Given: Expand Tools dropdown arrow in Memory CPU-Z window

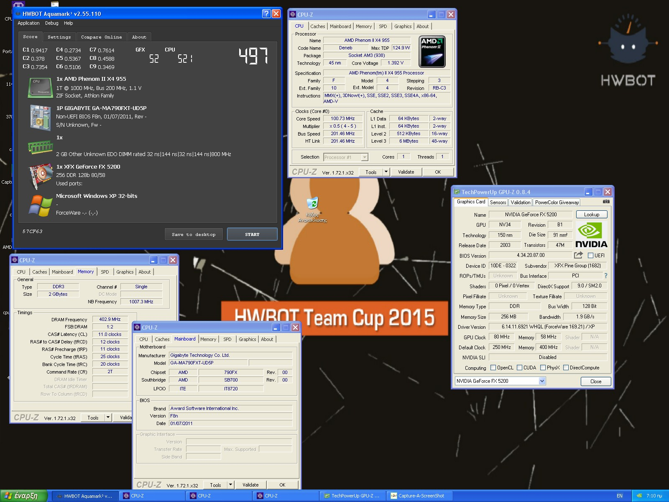Looking at the screenshot, I should 108,417.
